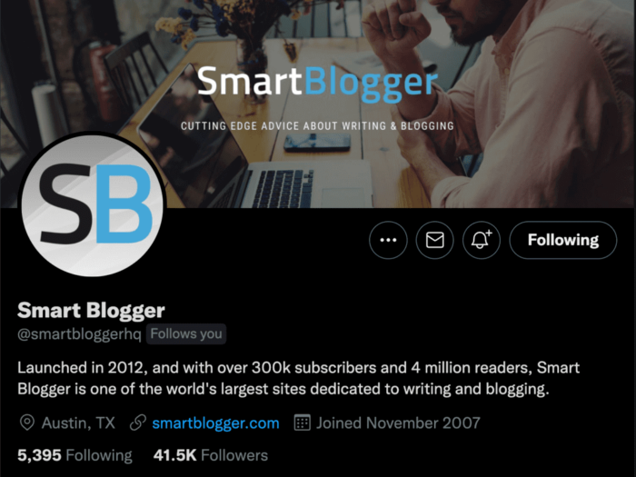Viewport: 636px width, 477px height.
Task: View the 41.5K Followers list
Action: [x=211, y=455]
